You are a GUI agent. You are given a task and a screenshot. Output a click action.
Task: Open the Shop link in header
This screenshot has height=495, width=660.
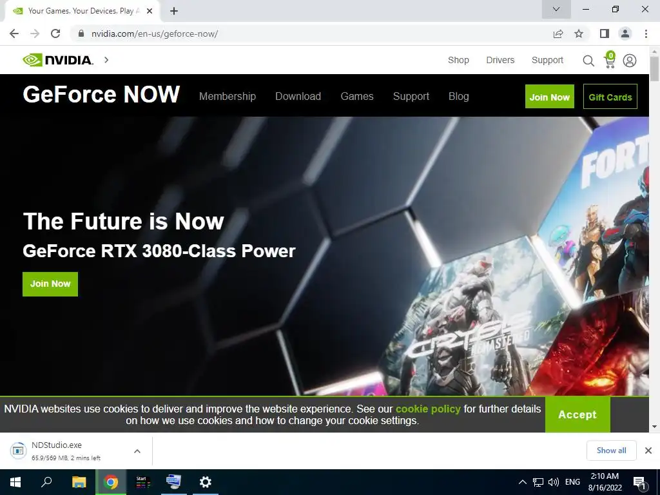tap(458, 60)
